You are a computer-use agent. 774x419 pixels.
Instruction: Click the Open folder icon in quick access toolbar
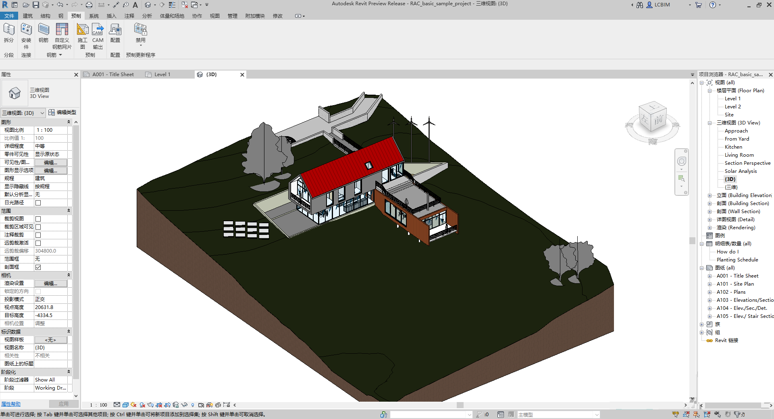pyautogui.click(x=26, y=5)
